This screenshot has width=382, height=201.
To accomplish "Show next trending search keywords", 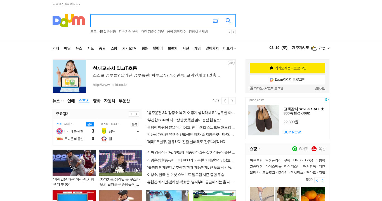I will (234, 32).
